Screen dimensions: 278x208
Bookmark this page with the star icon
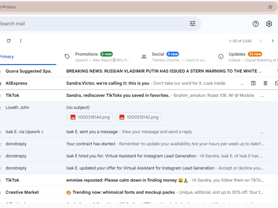click(270, 7)
